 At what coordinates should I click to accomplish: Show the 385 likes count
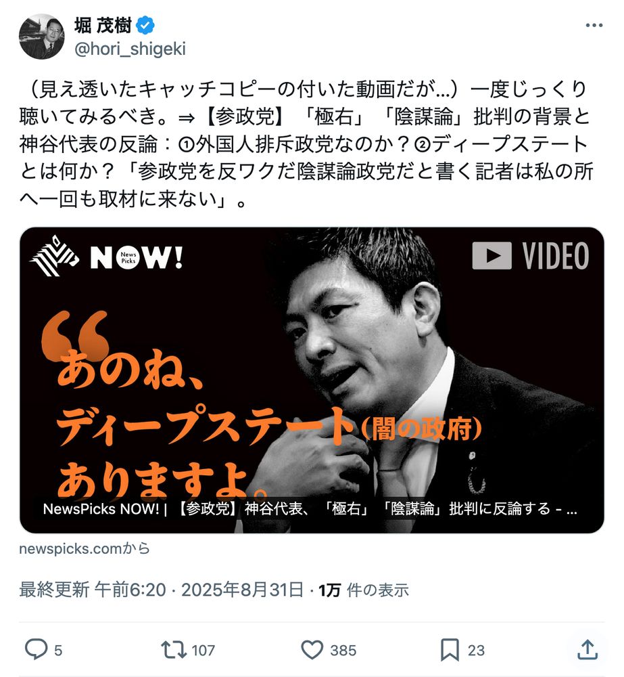coord(343,650)
